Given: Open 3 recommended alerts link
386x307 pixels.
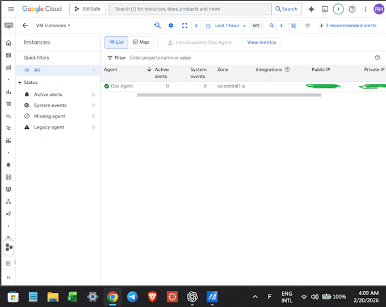Looking at the screenshot, I should pos(347,26).
